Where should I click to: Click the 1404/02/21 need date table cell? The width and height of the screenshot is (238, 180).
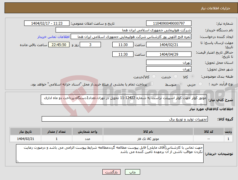pyautogui.click(x=25, y=139)
